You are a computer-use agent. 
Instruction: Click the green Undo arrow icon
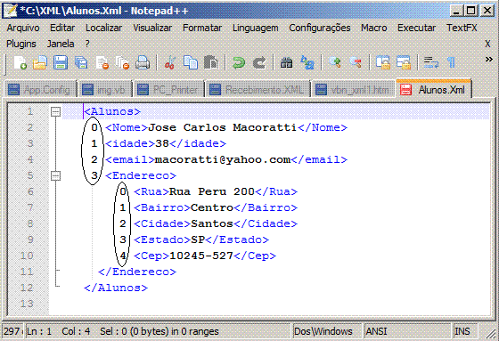[x=239, y=62]
